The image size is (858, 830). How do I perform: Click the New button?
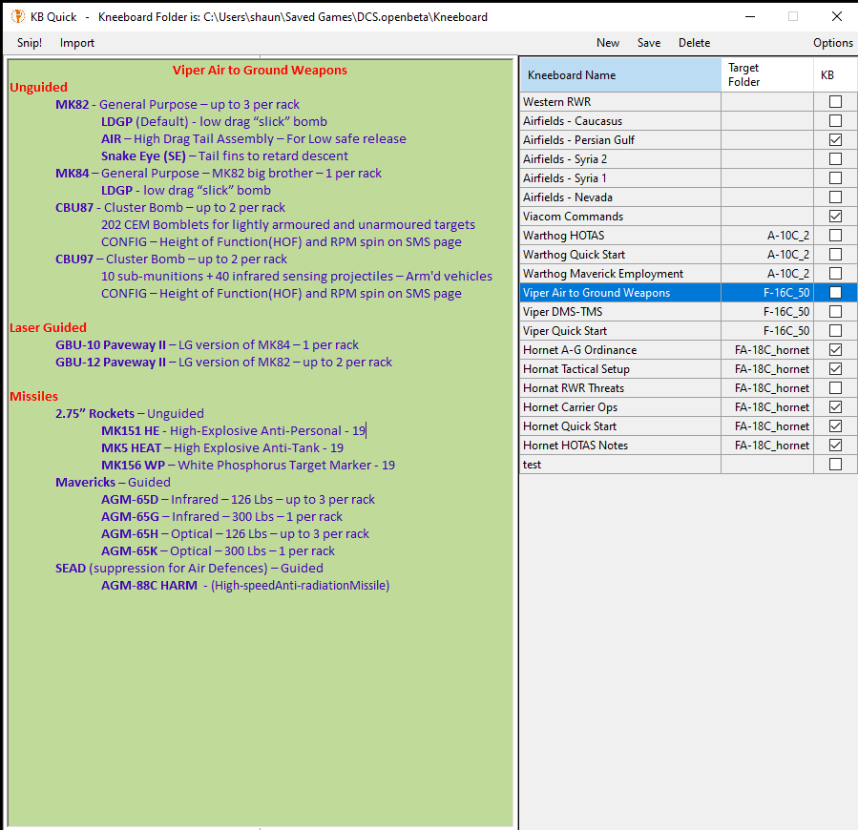click(x=608, y=43)
